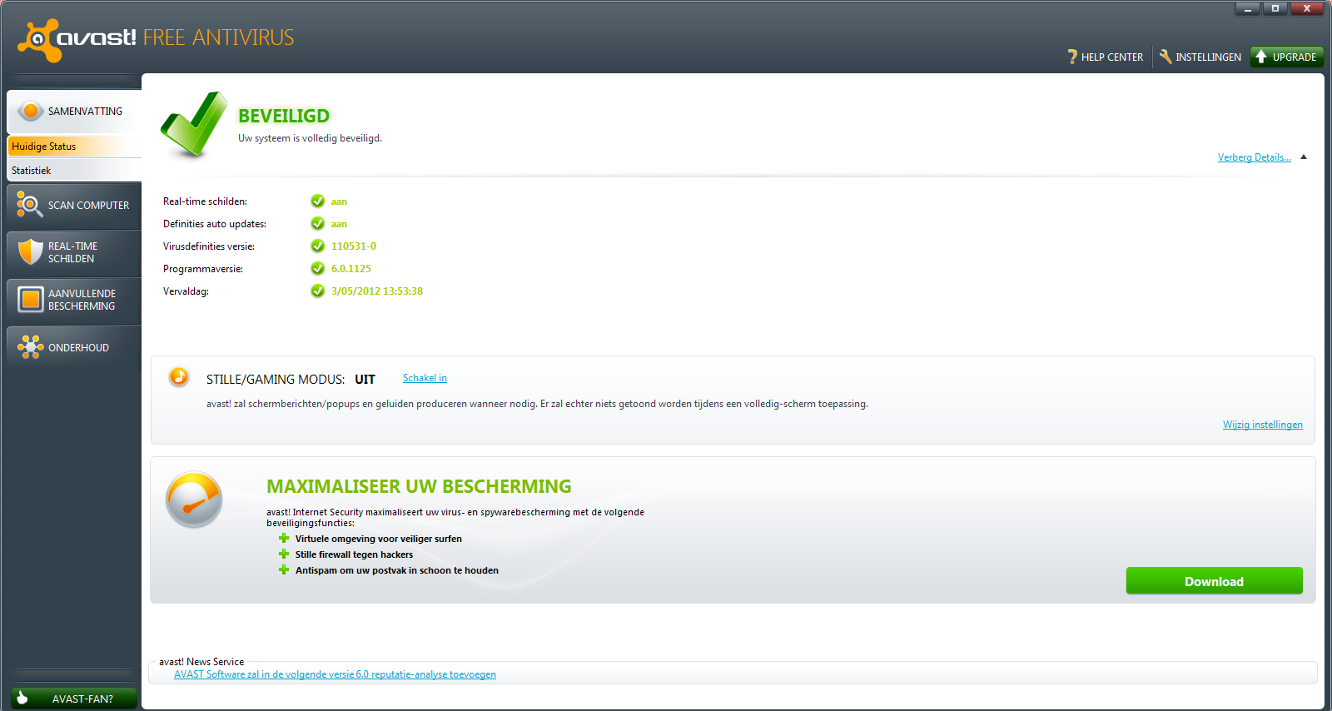Click the UIT status of Stille/Gaming modus

coord(365,379)
